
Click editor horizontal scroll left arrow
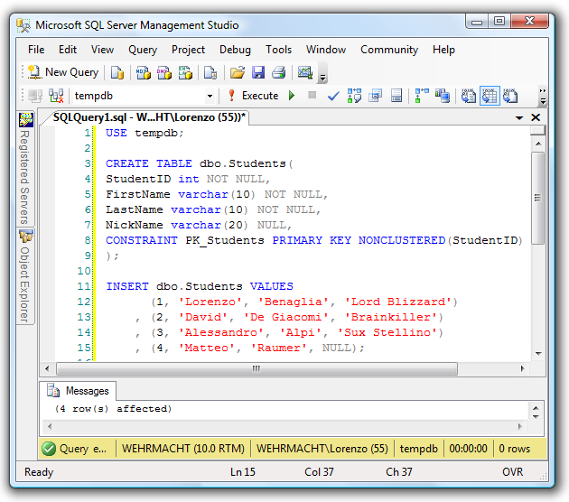pyautogui.click(x=47, y=369)
